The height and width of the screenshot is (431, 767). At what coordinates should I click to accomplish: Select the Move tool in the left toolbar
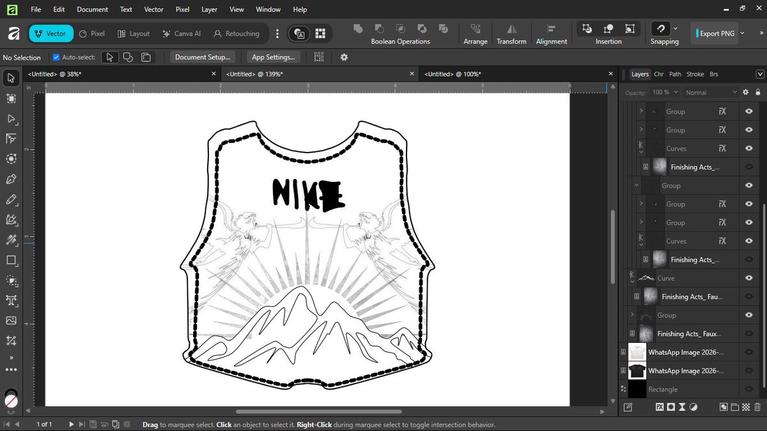point(11,79)
